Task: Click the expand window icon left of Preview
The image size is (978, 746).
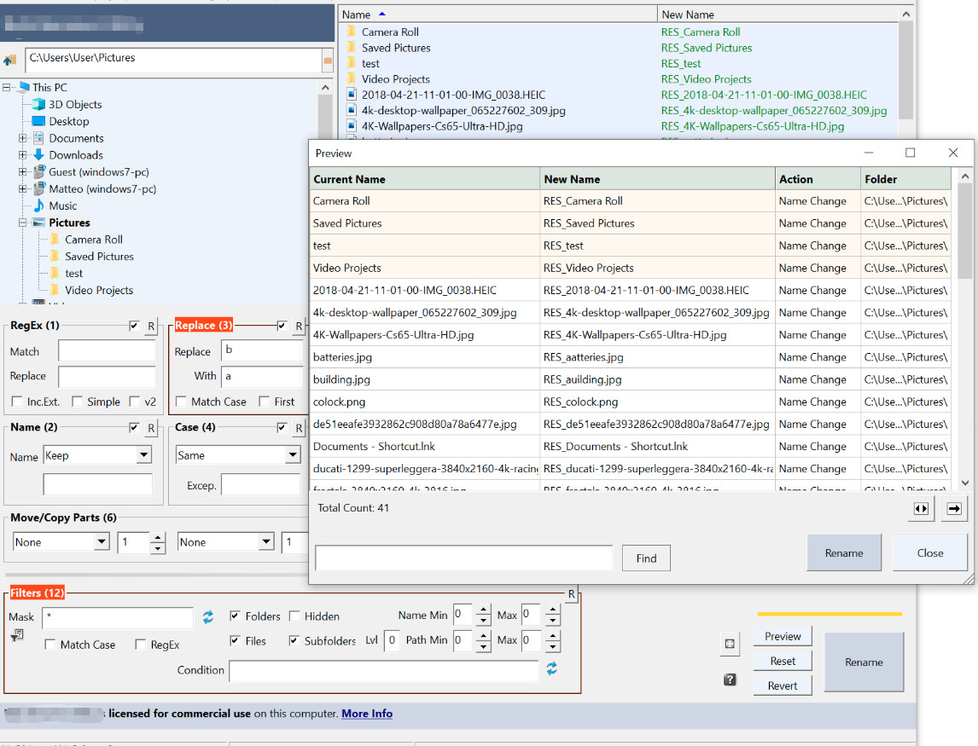Action: pos(730,645)
